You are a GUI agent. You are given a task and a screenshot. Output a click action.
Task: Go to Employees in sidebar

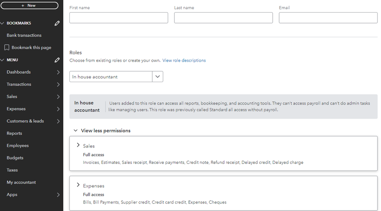coord(18,146)
